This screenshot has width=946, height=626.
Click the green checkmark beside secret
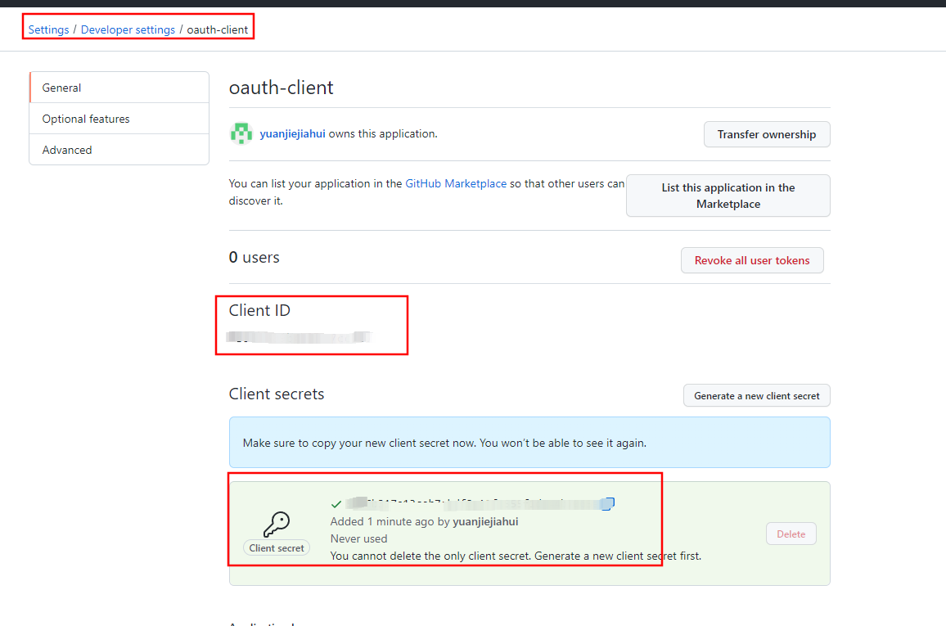point(336,504)
